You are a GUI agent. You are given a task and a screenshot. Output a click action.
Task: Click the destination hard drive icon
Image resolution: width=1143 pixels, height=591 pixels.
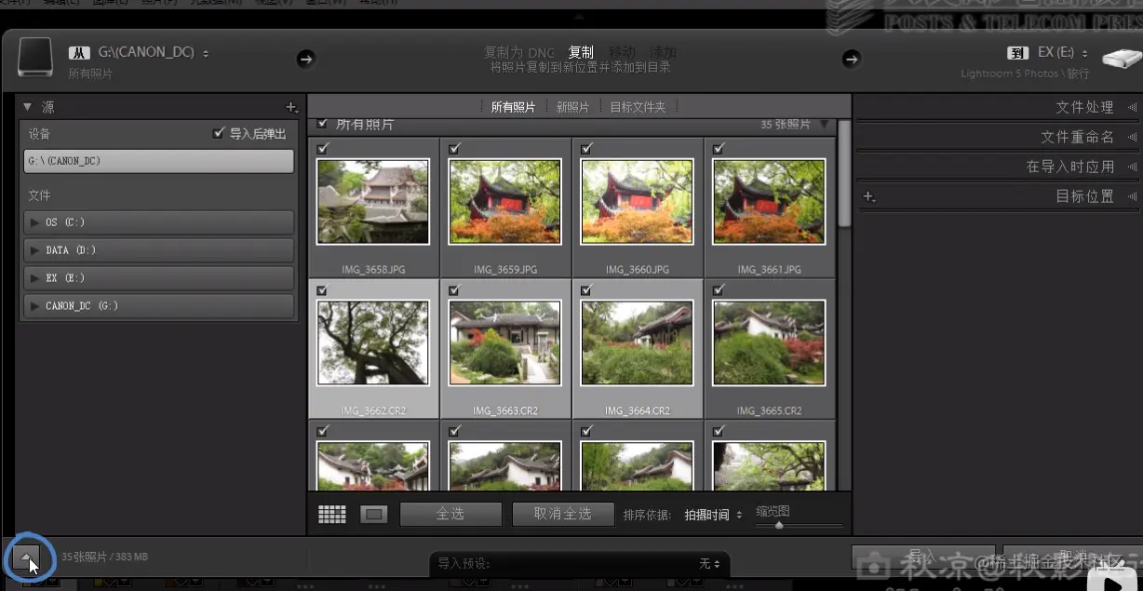pyautogui.click(x=1122, y=59)
